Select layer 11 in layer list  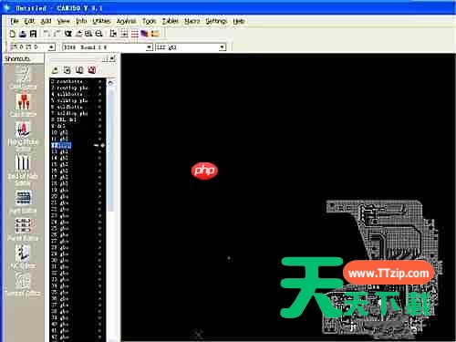pyautogui.click(x=78, y=139)
